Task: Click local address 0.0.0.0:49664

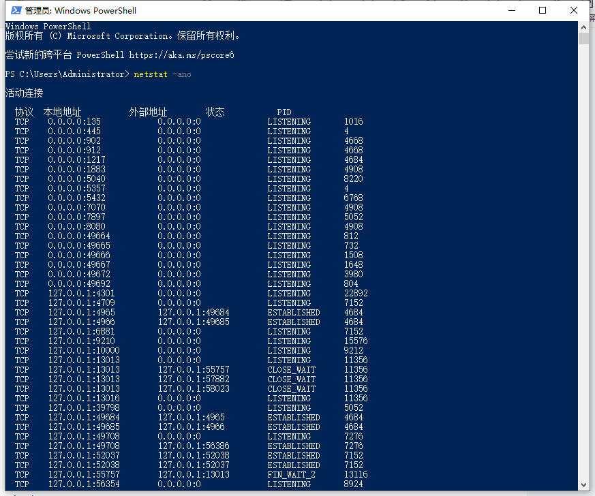Action: pos(79,236)
